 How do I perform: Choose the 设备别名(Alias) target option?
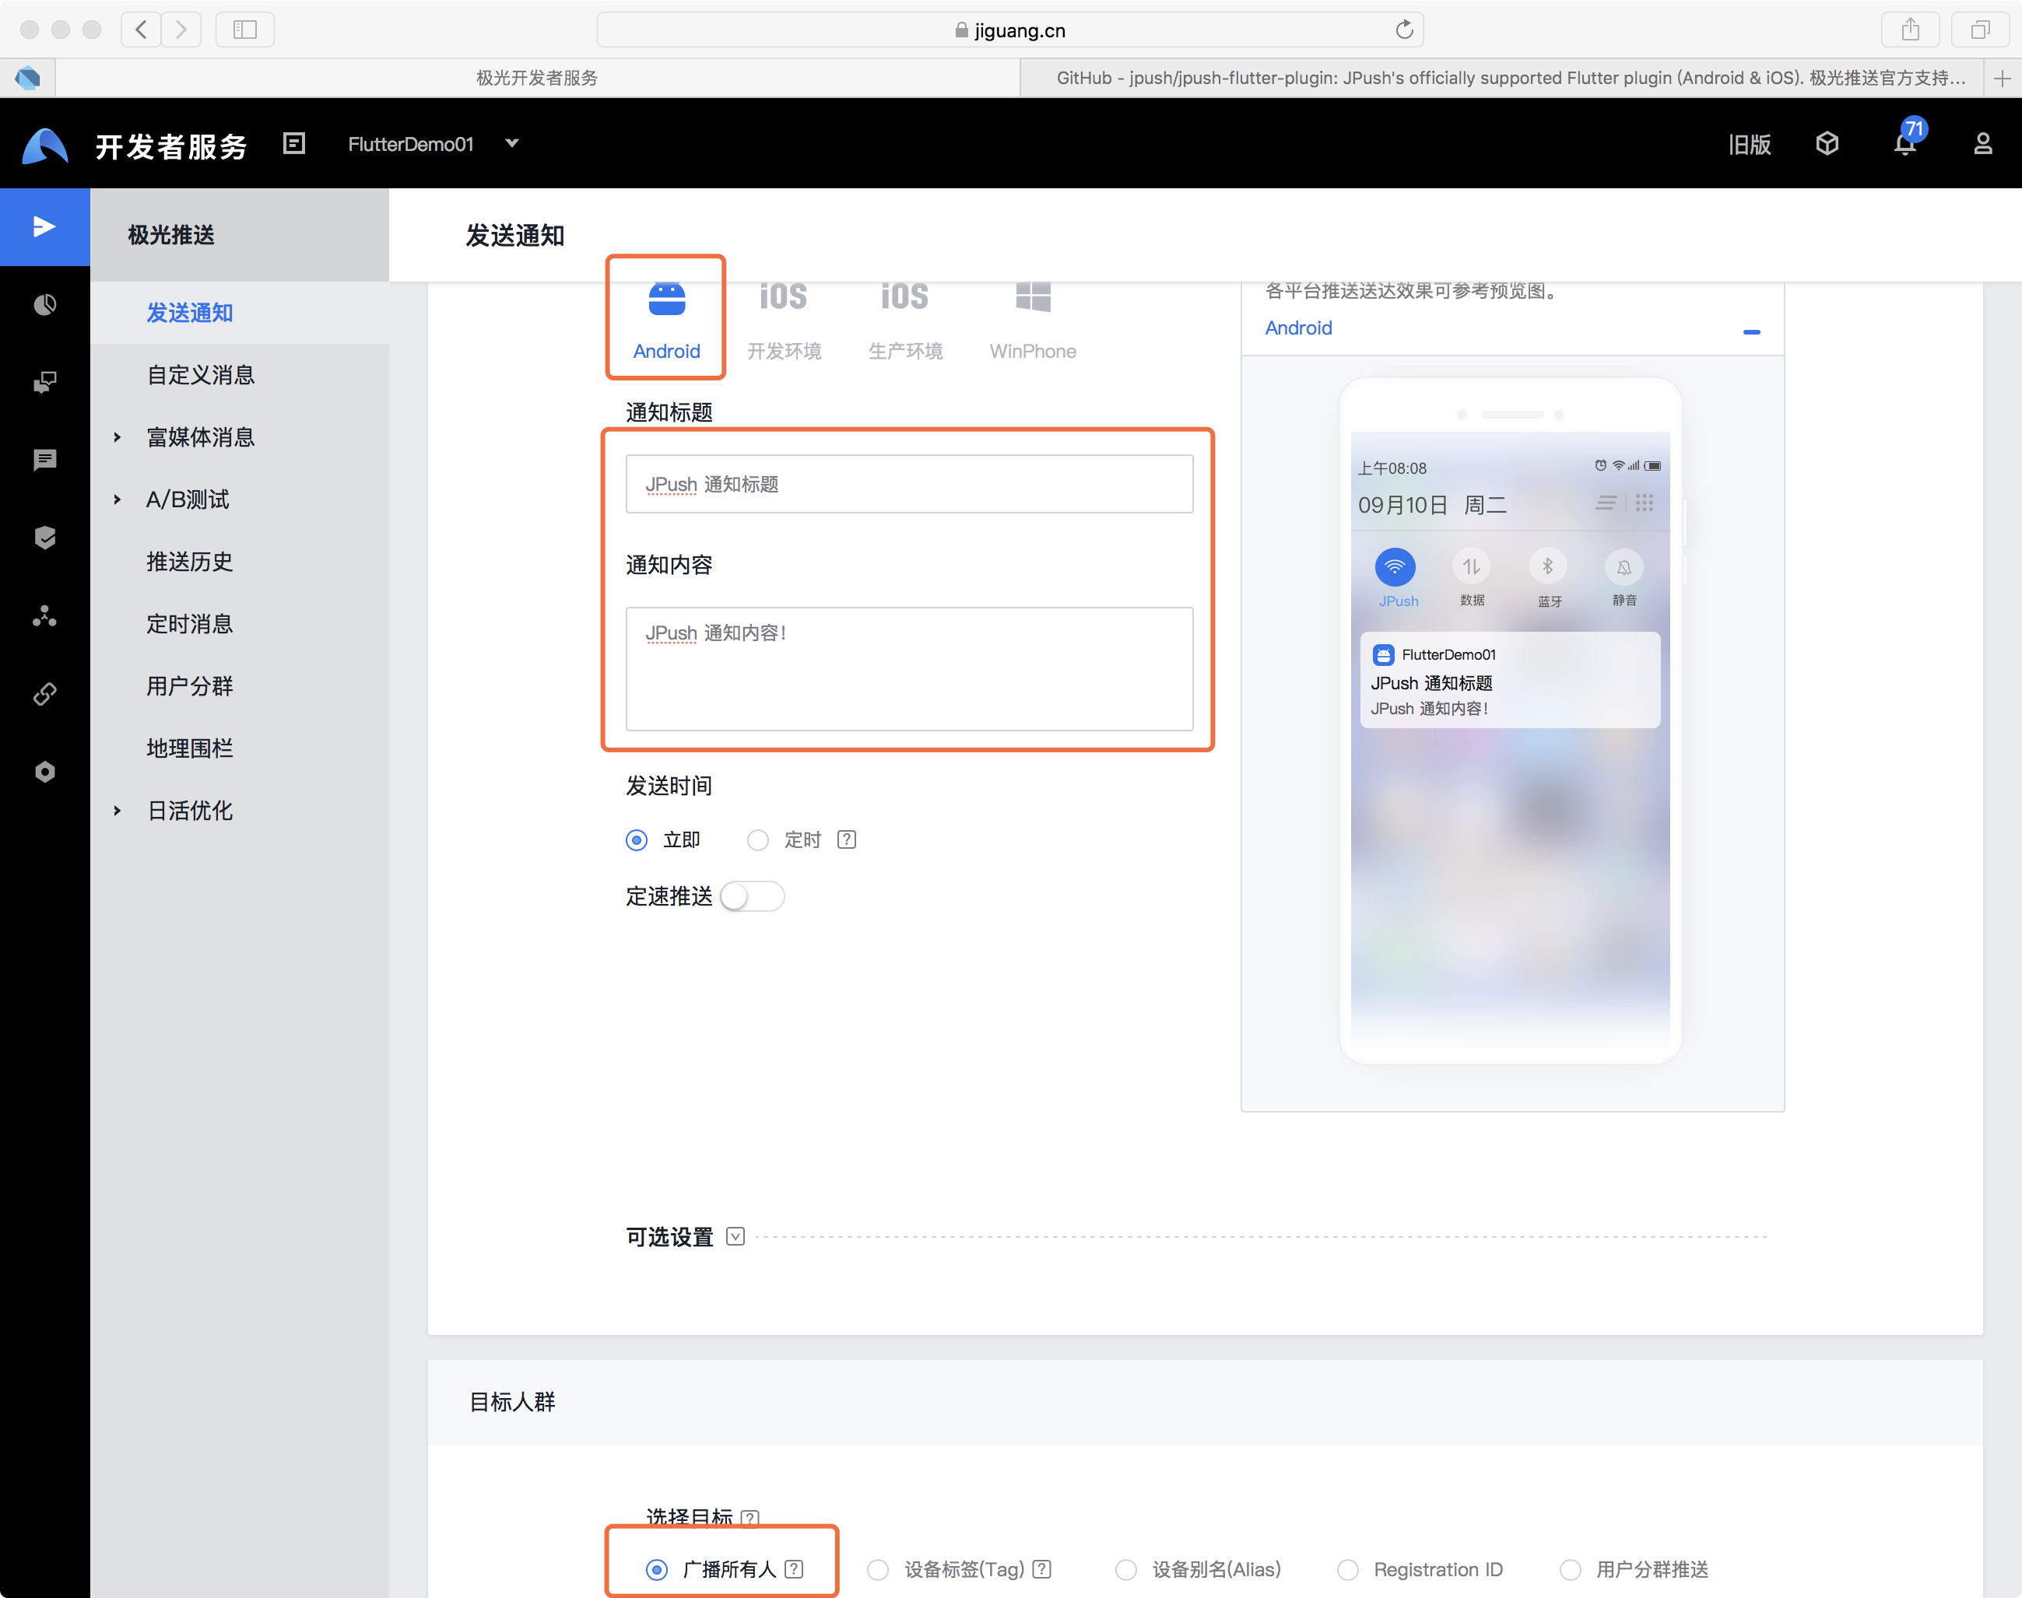tap(1126, 1569)
